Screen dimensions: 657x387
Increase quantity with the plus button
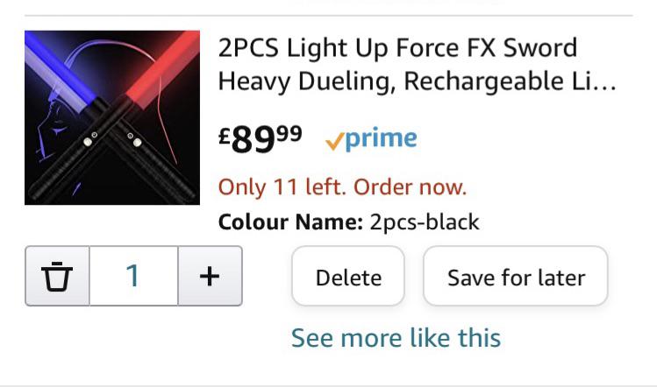pyautogui.click(x=210, y=276)
